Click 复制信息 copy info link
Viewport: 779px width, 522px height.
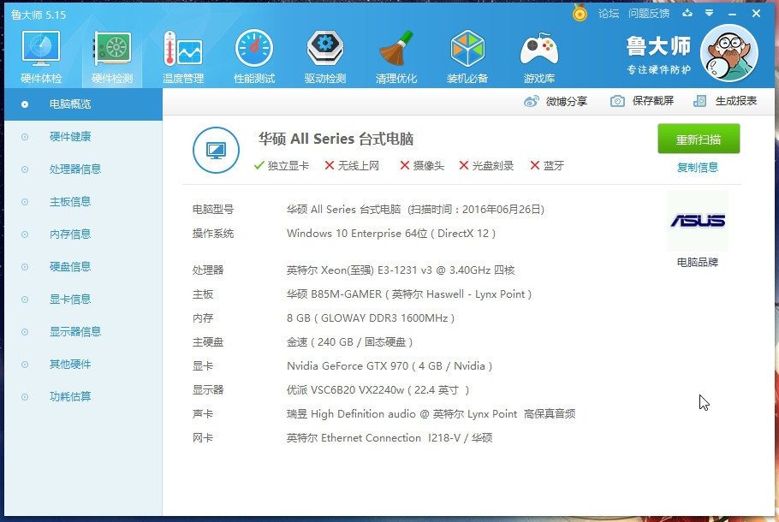tap(698, 168)
